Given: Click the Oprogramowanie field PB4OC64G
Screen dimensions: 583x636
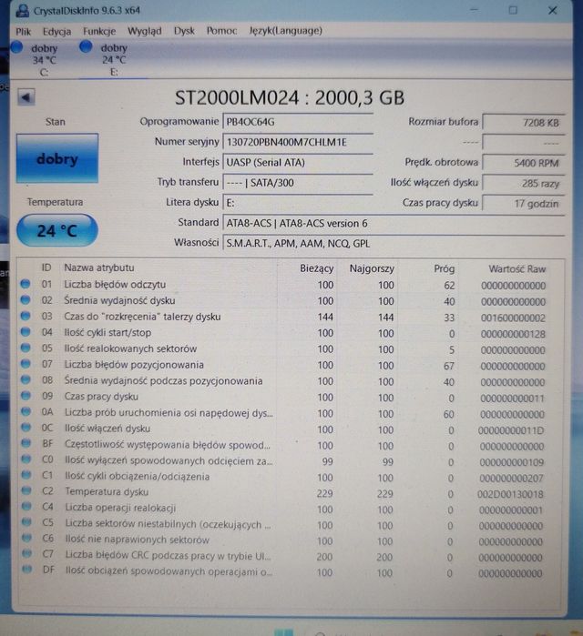Looking at the screenshot, I should tap(298, 122).
